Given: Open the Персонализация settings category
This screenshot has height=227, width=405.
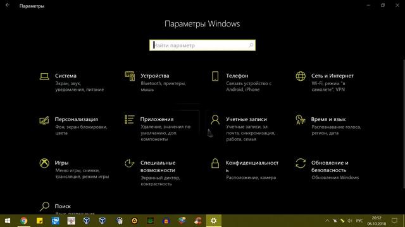Looking at the screenshot, I should [73, 126].
